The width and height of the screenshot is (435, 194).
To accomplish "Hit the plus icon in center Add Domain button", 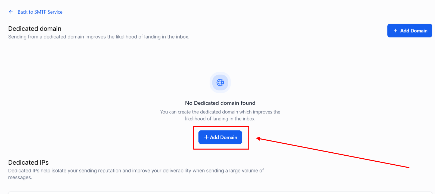I will (206, 137).
